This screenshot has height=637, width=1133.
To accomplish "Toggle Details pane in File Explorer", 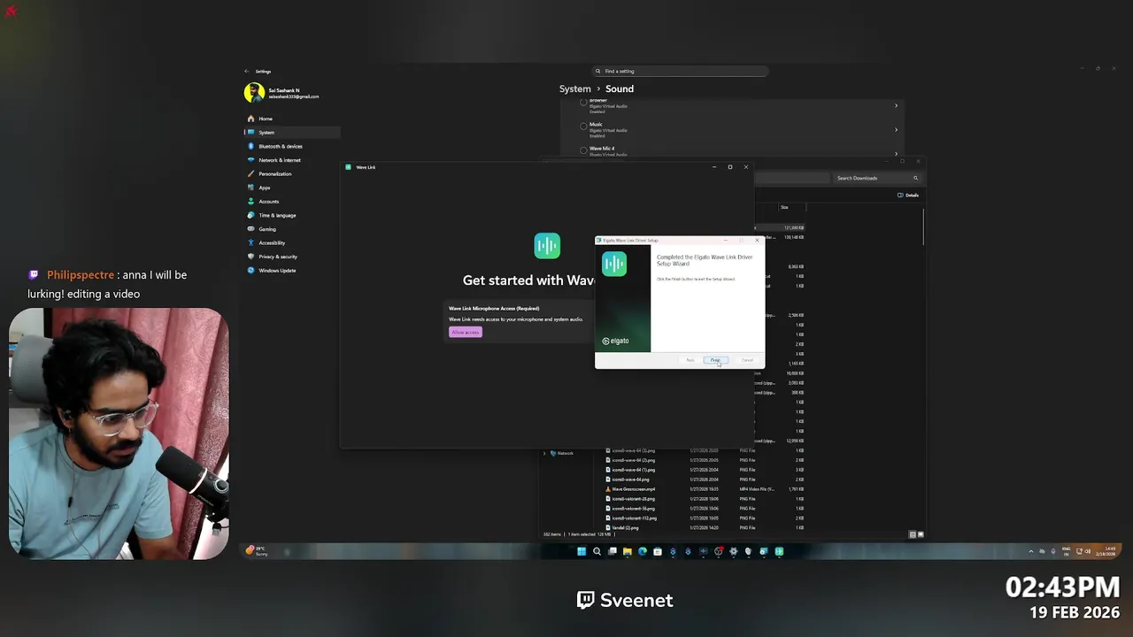I will 908,196.
